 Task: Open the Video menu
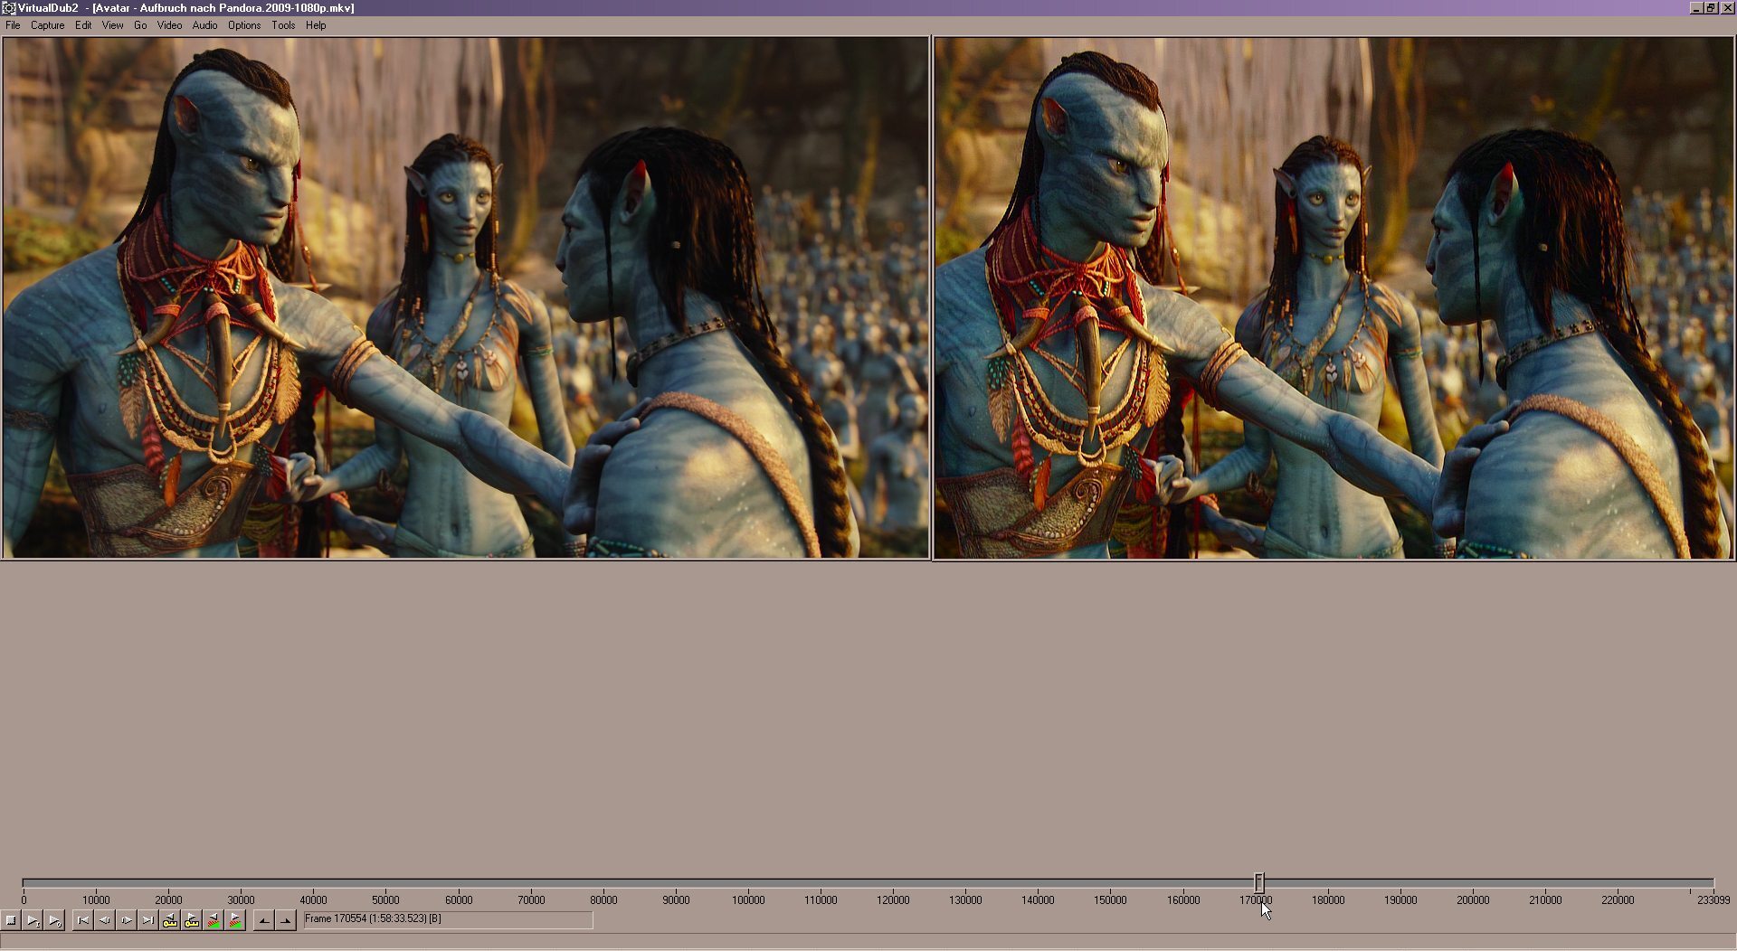click(169, 25)
